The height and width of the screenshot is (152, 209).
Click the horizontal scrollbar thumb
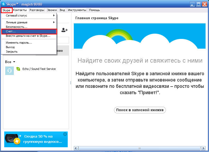(x=139, y=148)
